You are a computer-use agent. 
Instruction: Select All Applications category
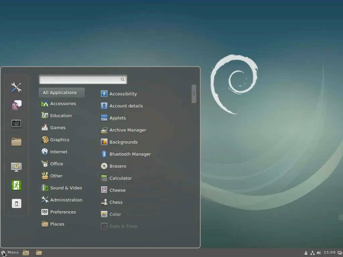[62, 92]
